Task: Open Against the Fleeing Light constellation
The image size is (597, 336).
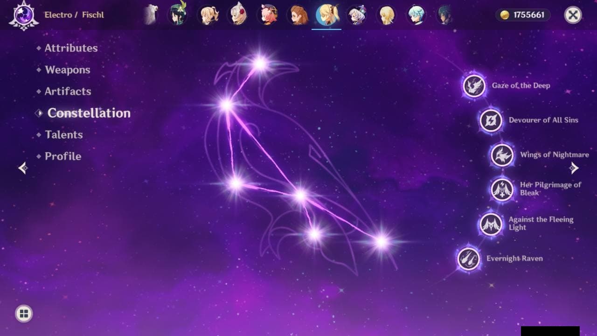Action: click(491, 224)
